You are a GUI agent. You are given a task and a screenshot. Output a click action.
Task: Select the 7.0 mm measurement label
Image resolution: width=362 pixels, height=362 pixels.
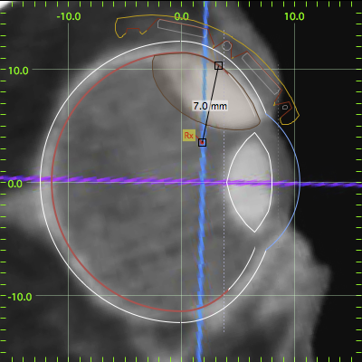[x=210, y=106]
